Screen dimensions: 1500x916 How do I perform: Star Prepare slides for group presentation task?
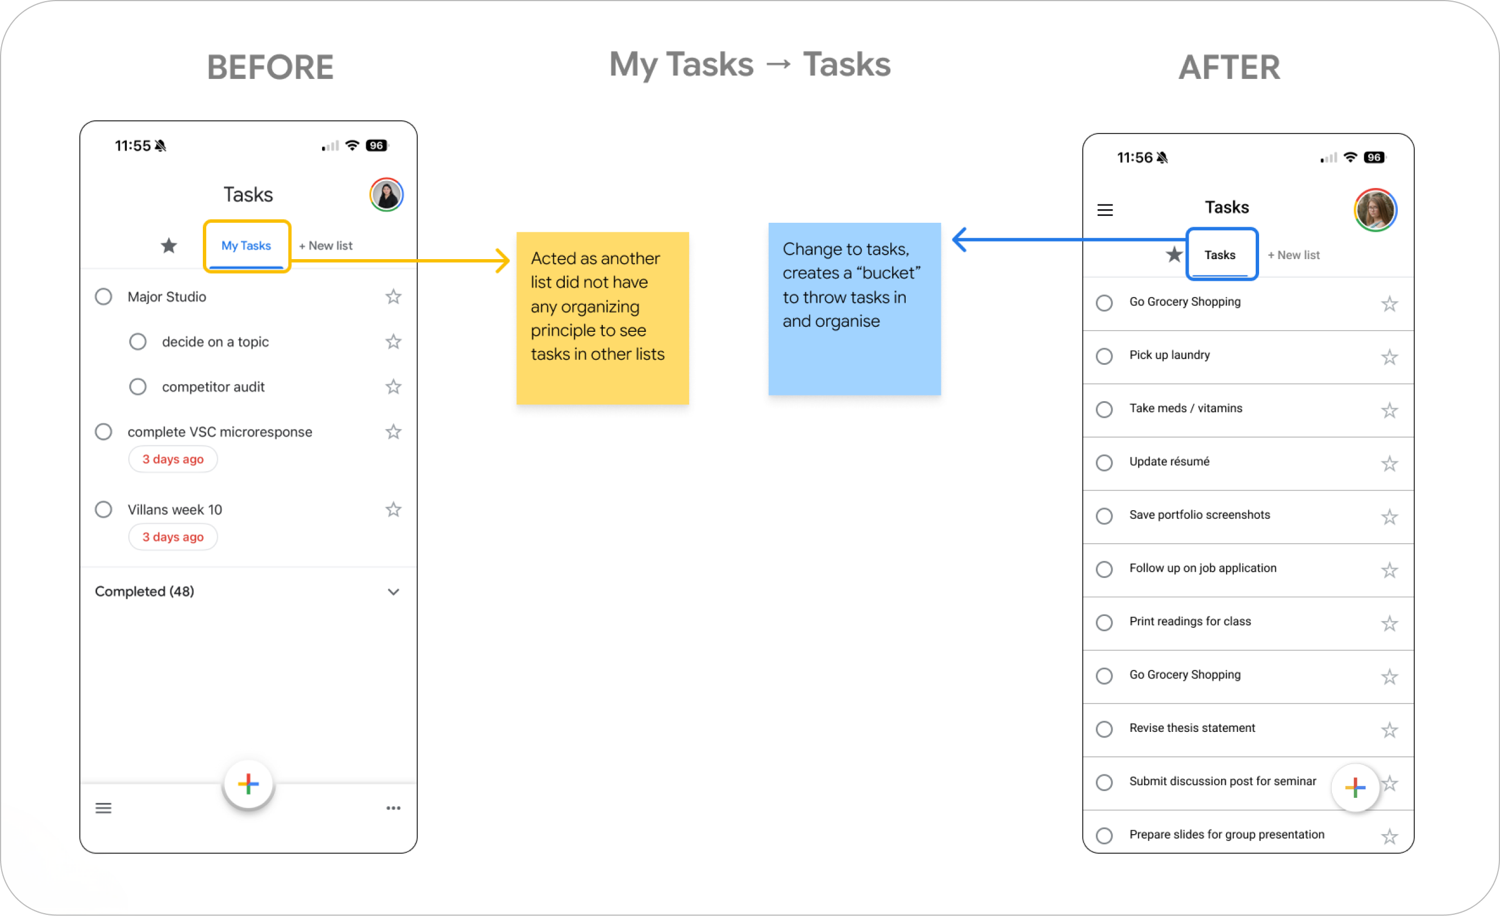click(1389, 837)
